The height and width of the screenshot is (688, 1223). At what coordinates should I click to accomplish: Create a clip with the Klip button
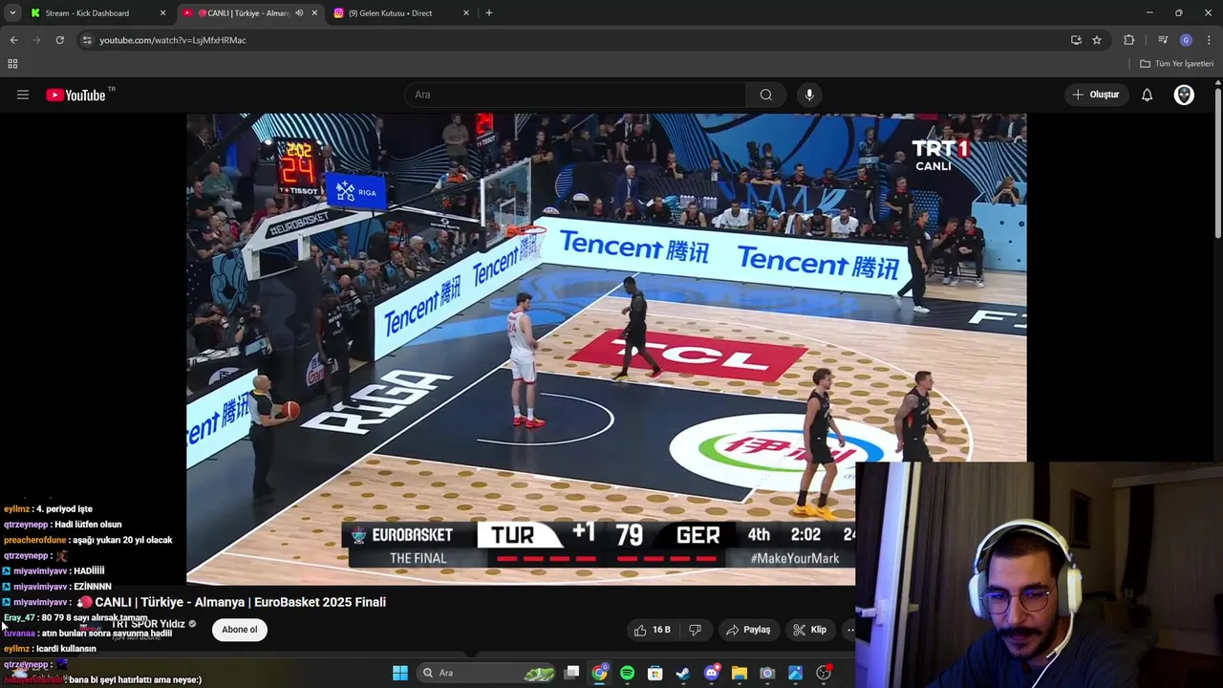coord(809,630)
